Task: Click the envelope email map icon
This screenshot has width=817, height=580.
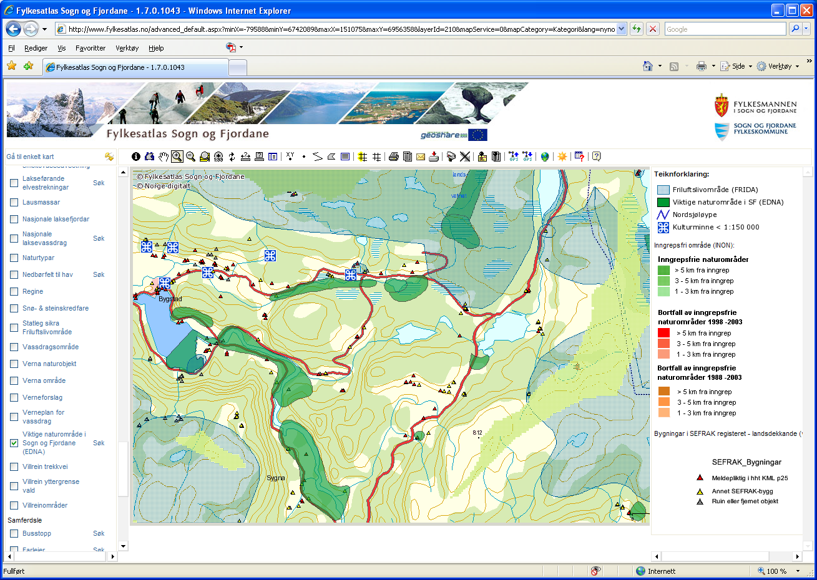Action: (x=421, y=157)
